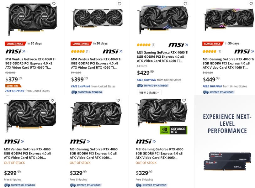The width and height of the screenshot is (255, 188).
Task: Click the GeForce RTX badge
Action: (x=173, y=130)
